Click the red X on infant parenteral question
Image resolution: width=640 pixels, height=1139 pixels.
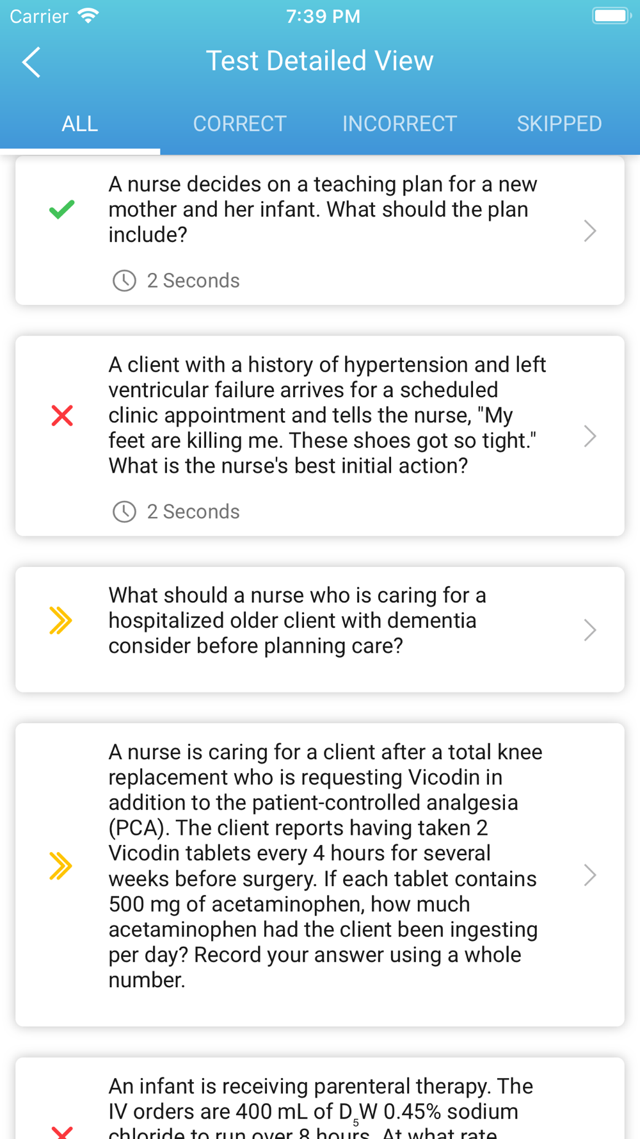coord(62,1132)
